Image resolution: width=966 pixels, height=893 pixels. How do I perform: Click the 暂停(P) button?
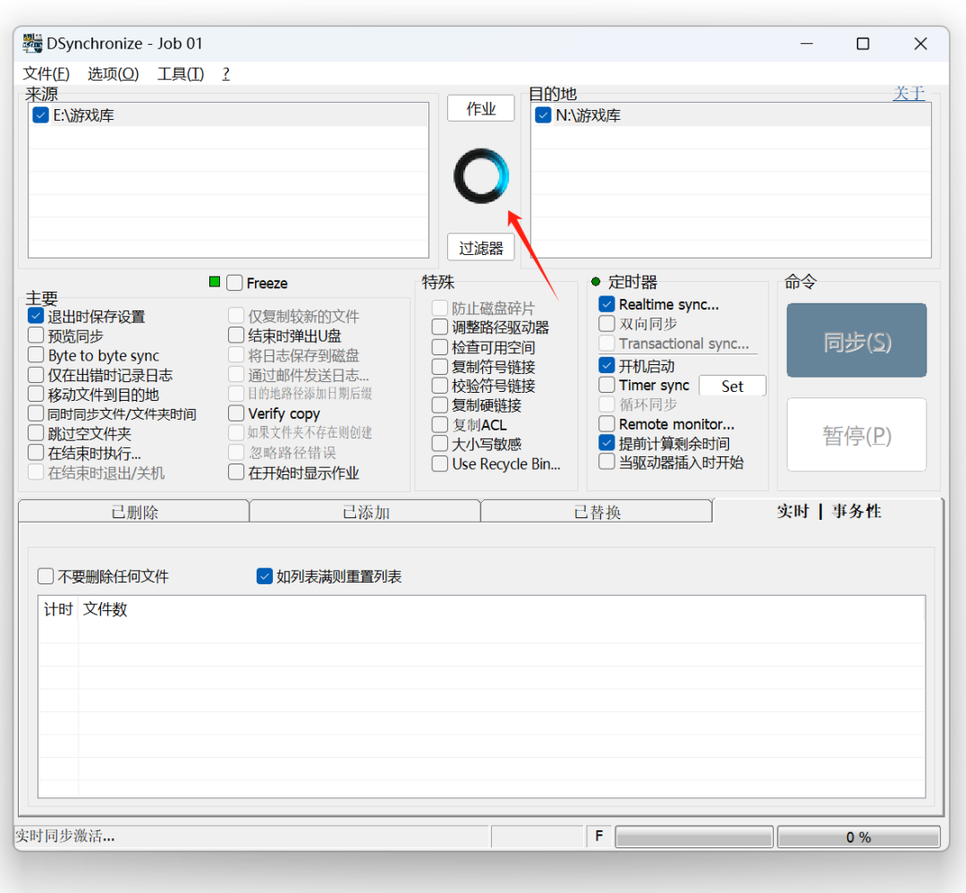[856, 435]
